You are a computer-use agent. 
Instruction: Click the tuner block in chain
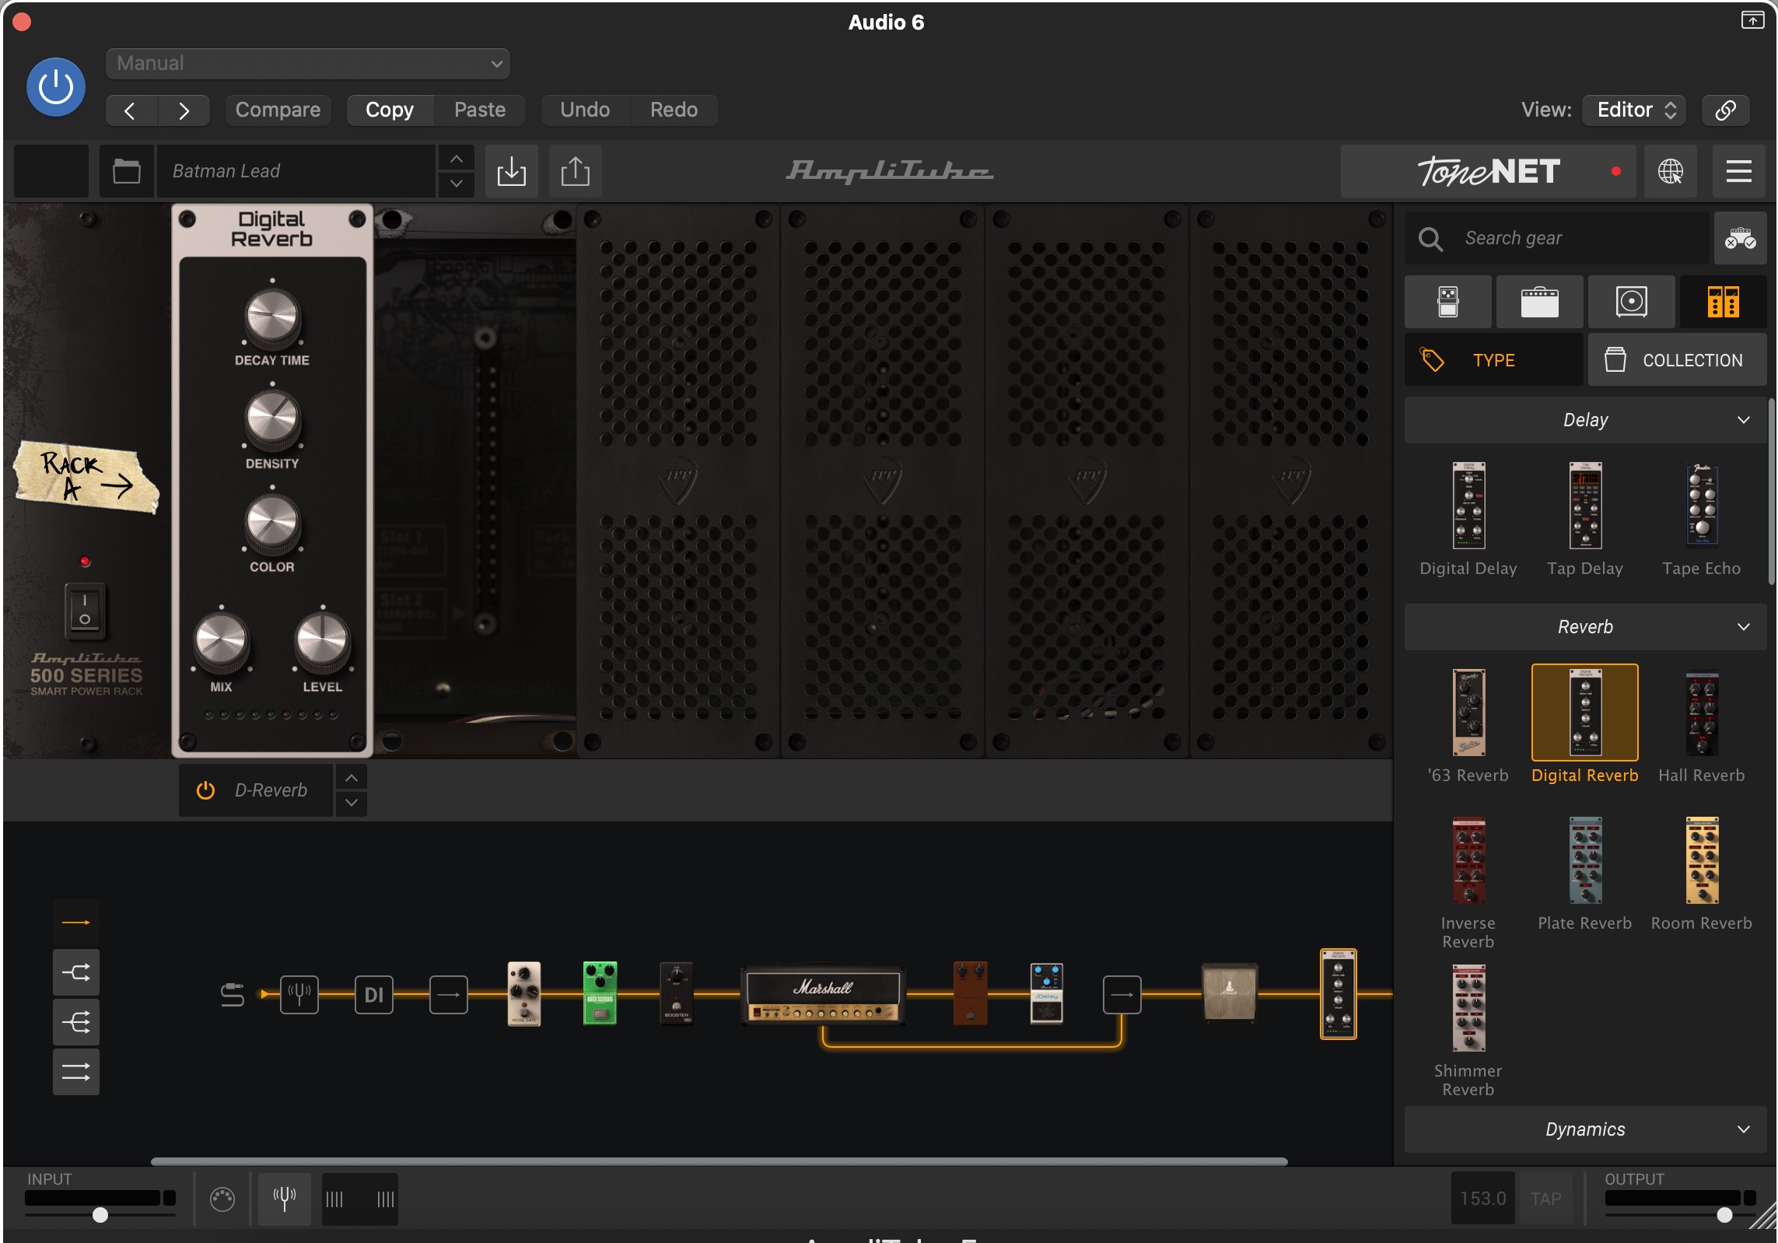(x=299, y=994)
